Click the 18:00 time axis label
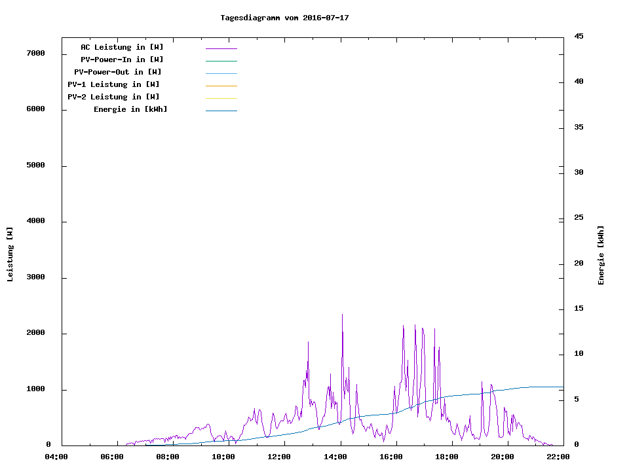The width and height of the screenshot is (629, 471). 446,457
